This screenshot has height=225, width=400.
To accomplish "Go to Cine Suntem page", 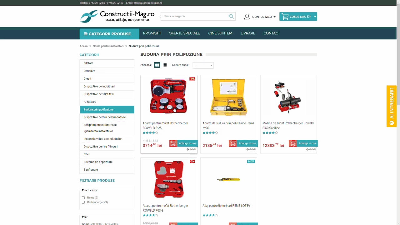I will click(x=220, y=33).
